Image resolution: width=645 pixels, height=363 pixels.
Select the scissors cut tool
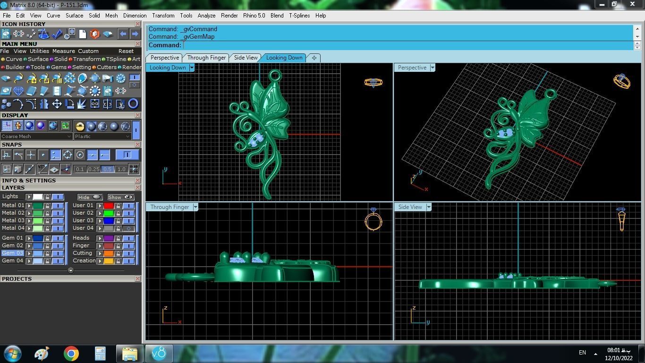click(x=120, y=104)
